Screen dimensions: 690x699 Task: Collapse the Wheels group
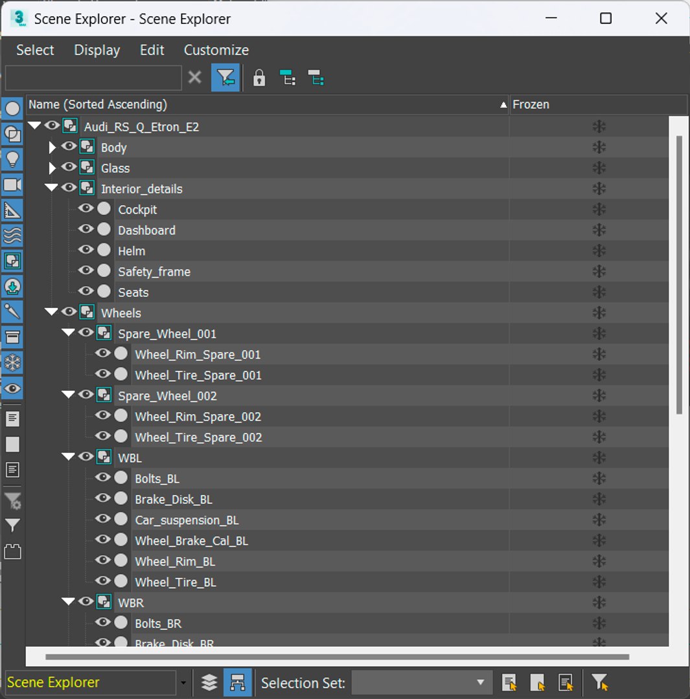coord(51,311)
